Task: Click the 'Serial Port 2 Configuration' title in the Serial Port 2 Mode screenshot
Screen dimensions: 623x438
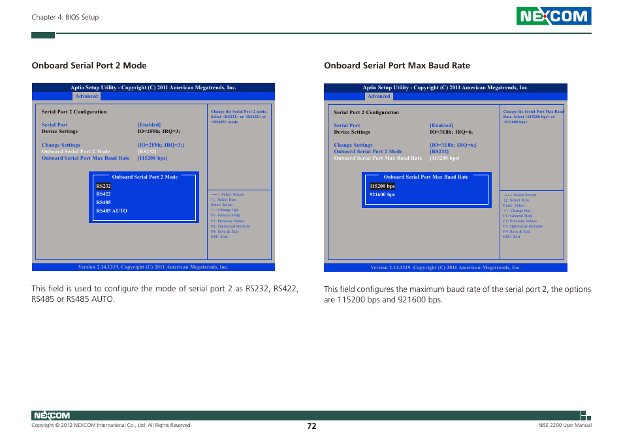Action: point(74,111)
